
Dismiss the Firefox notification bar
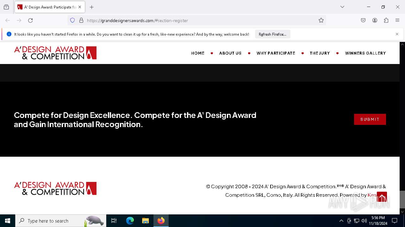click(x=397, y=34)
